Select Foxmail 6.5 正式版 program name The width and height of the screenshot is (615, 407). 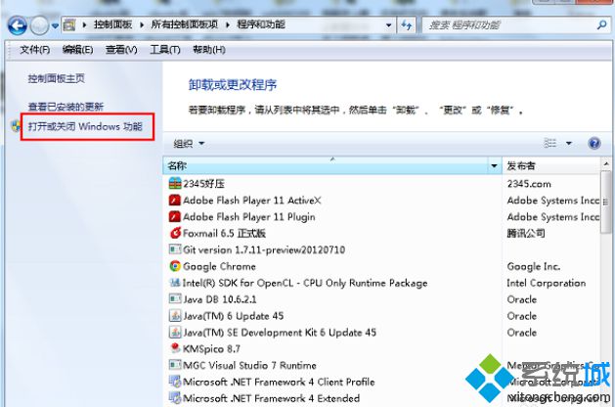(x=224, y=234)
